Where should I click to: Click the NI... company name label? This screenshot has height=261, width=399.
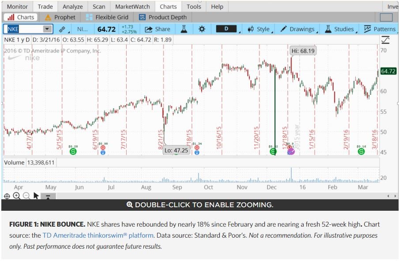pyautogui.click(x=82, y=29)
